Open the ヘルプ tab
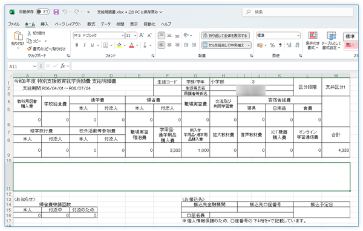This screenshot has width=363, height=231. pos(166,24)
